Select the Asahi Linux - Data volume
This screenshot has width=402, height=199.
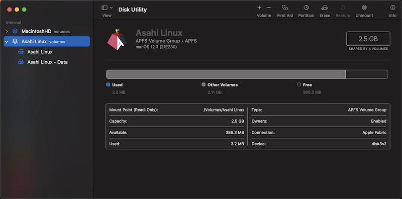47,62
